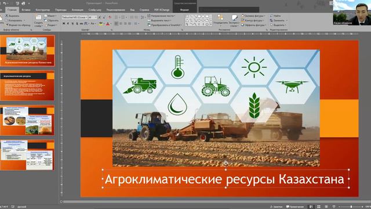Clear all formatting eraser icon
Screen dimensions: 371x209
pyautogui.click(x=110, y=17)
